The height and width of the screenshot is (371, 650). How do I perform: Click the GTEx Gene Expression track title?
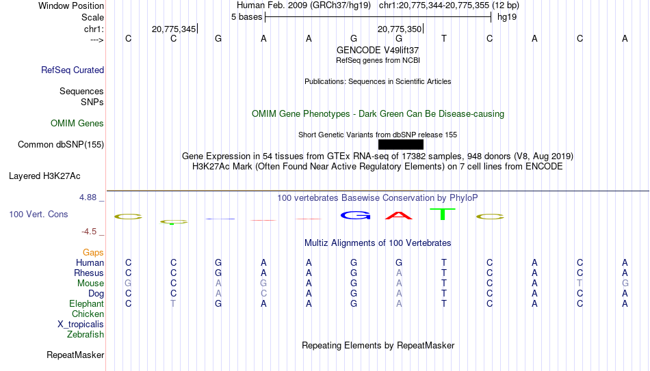(378, 156)
